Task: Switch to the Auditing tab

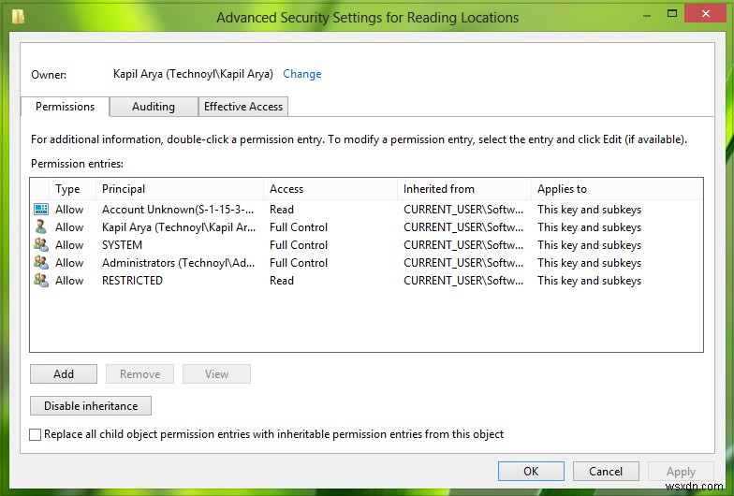Action: 154,107
